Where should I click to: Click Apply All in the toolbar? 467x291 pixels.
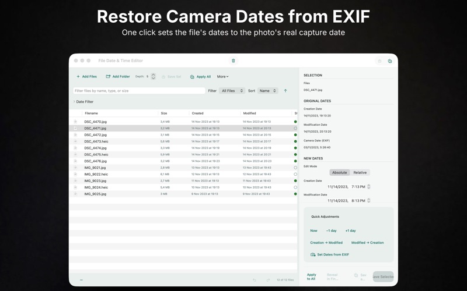coord(200,77)
